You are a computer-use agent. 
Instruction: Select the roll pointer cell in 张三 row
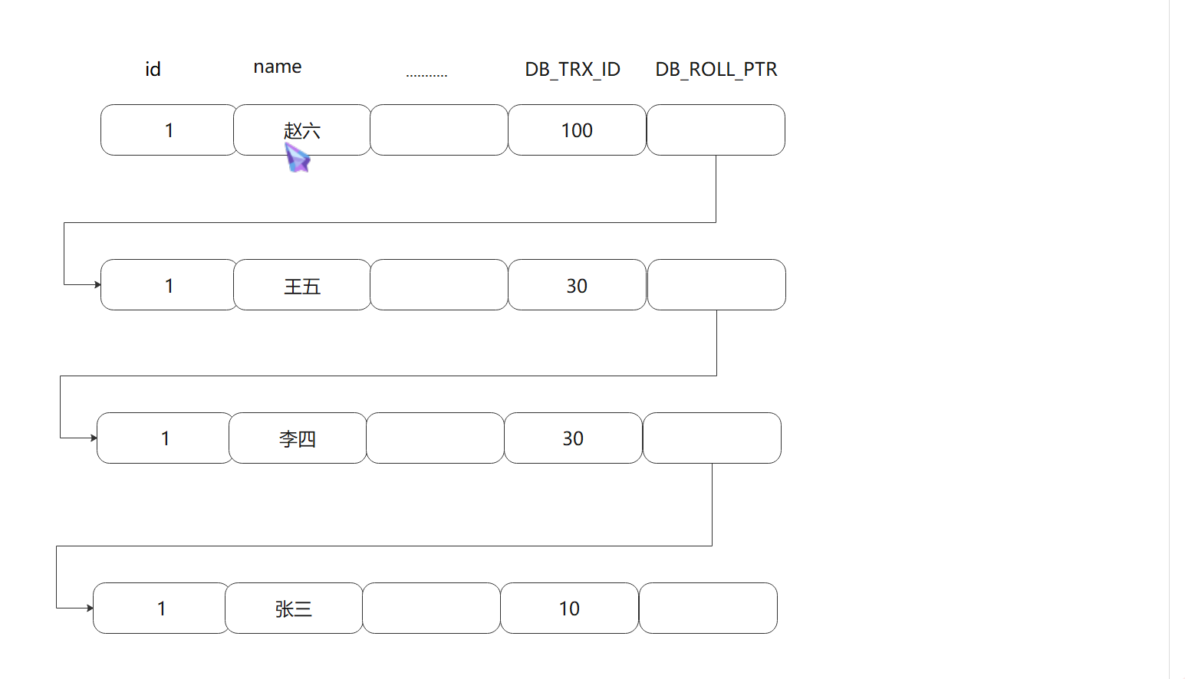[708, 608]
